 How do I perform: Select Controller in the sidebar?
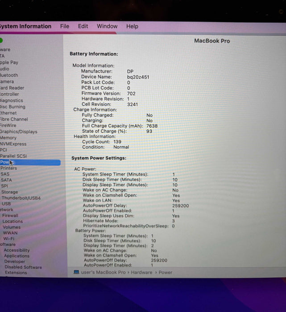pos(9,94)
